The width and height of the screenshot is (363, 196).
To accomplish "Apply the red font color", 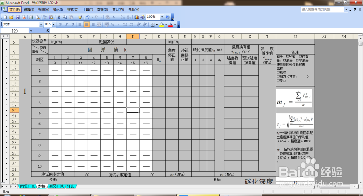I will 171,24.
